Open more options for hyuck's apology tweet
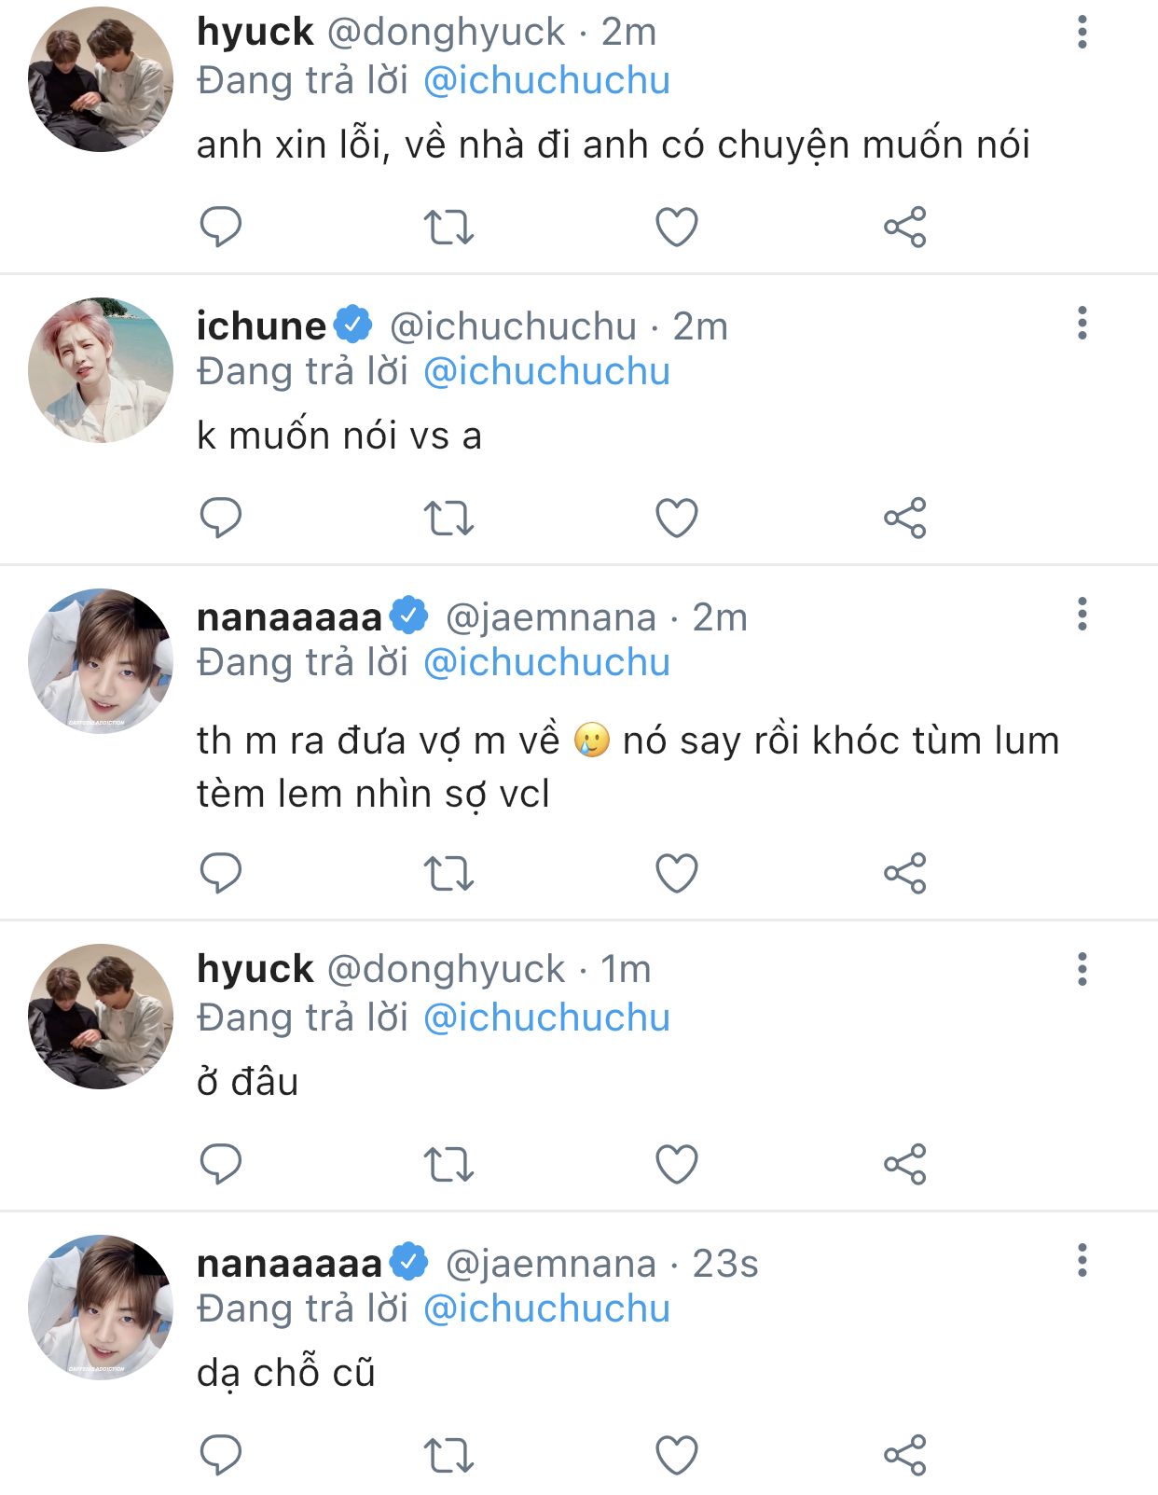This screenshot has width=1158, height=1495. [x=1082, y=33]
